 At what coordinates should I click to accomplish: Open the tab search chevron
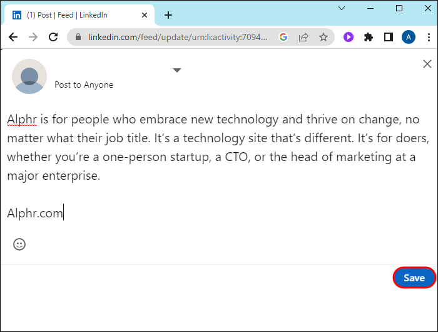342,8
